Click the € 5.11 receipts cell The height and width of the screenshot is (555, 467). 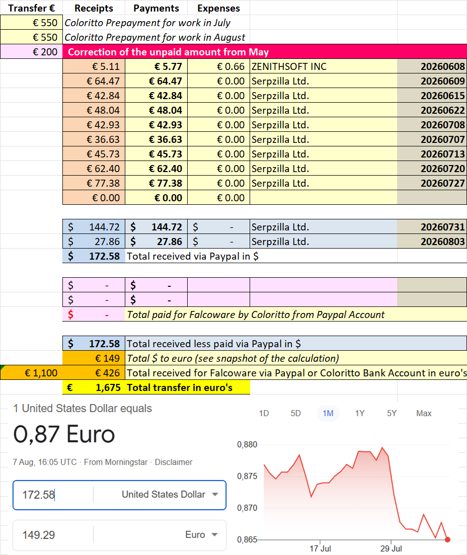click(94, 66)
